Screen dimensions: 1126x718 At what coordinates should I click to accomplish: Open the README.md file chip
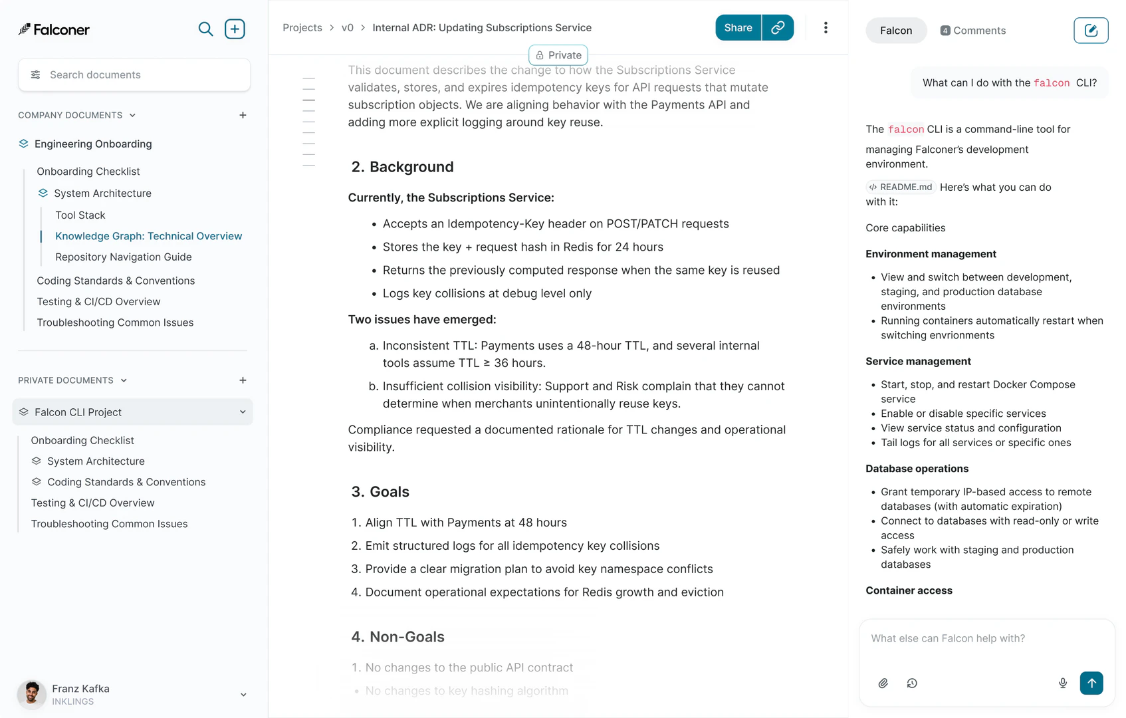[901, 187]
